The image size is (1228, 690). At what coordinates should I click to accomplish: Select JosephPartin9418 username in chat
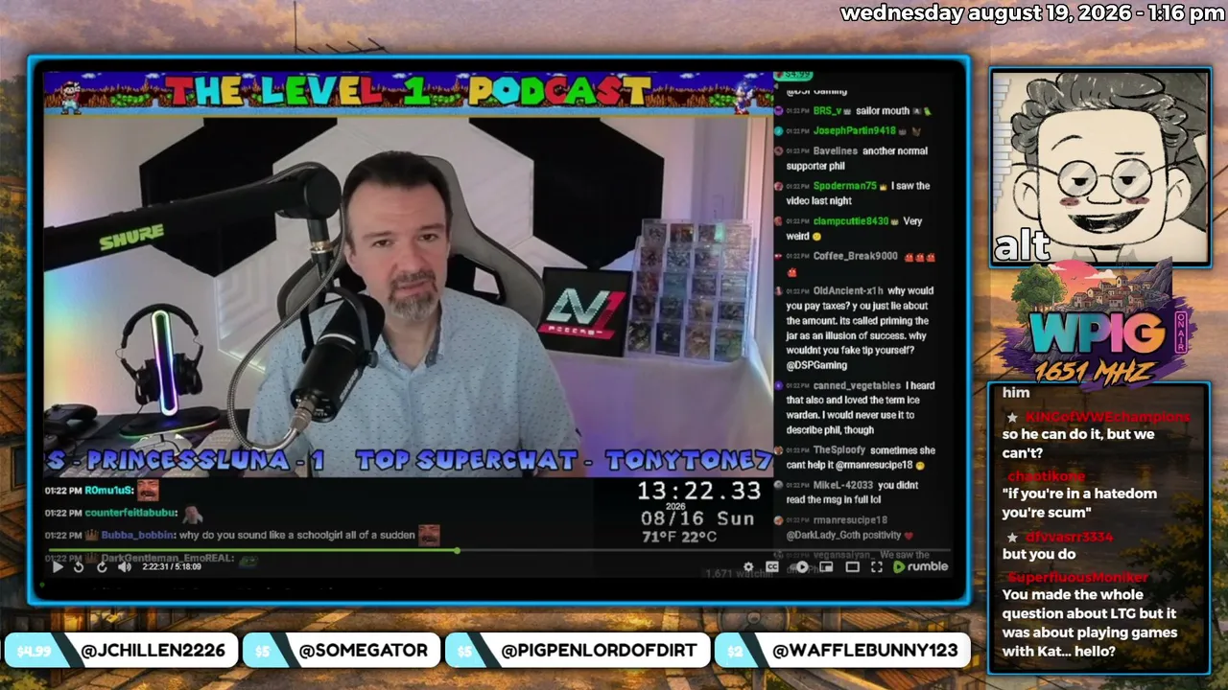[x=854, y=131]
